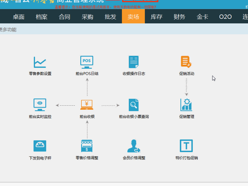Launch the orange 前台收银 laptop icon

pyautogui.click(x=87, y=105)
